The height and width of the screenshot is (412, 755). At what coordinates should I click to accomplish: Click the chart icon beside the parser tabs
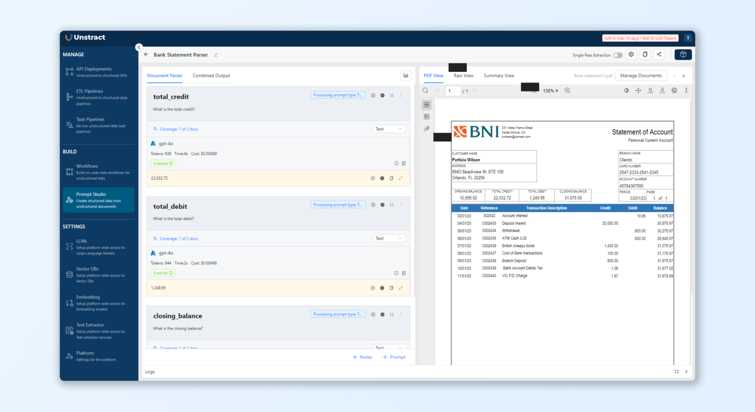[406, 75]
